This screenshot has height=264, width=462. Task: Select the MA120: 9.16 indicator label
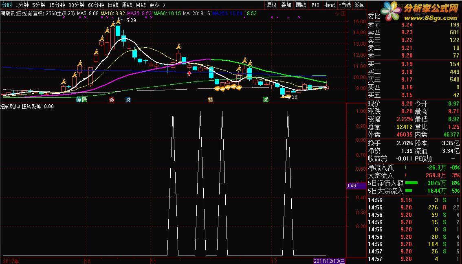click(x=196, y=13)
